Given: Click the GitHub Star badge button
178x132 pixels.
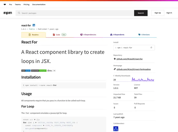Looking at the screenshot, I should pos(50,71).
